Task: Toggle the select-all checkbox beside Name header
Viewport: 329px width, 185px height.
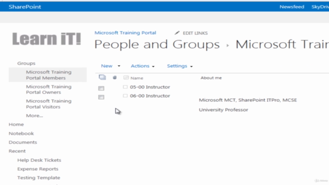Action: 126,78
